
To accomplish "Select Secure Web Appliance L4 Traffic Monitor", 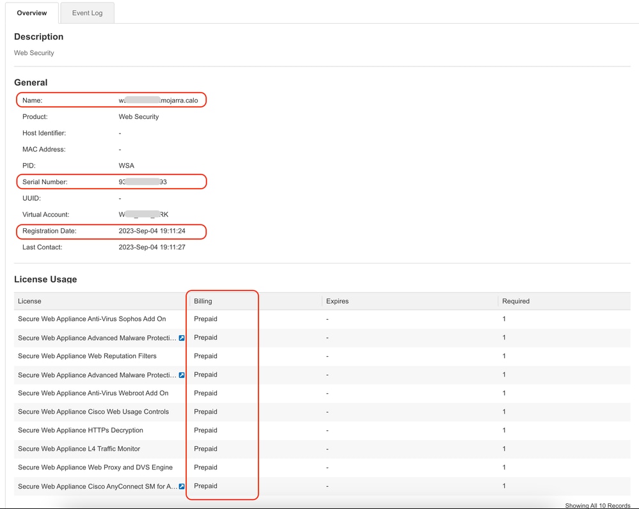I will (x=79, y=449).
